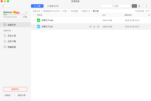Download the 剑魂之刃.ipa file
Image resolution: width=151 pixels, height=101 pixels.
point(94,26)
